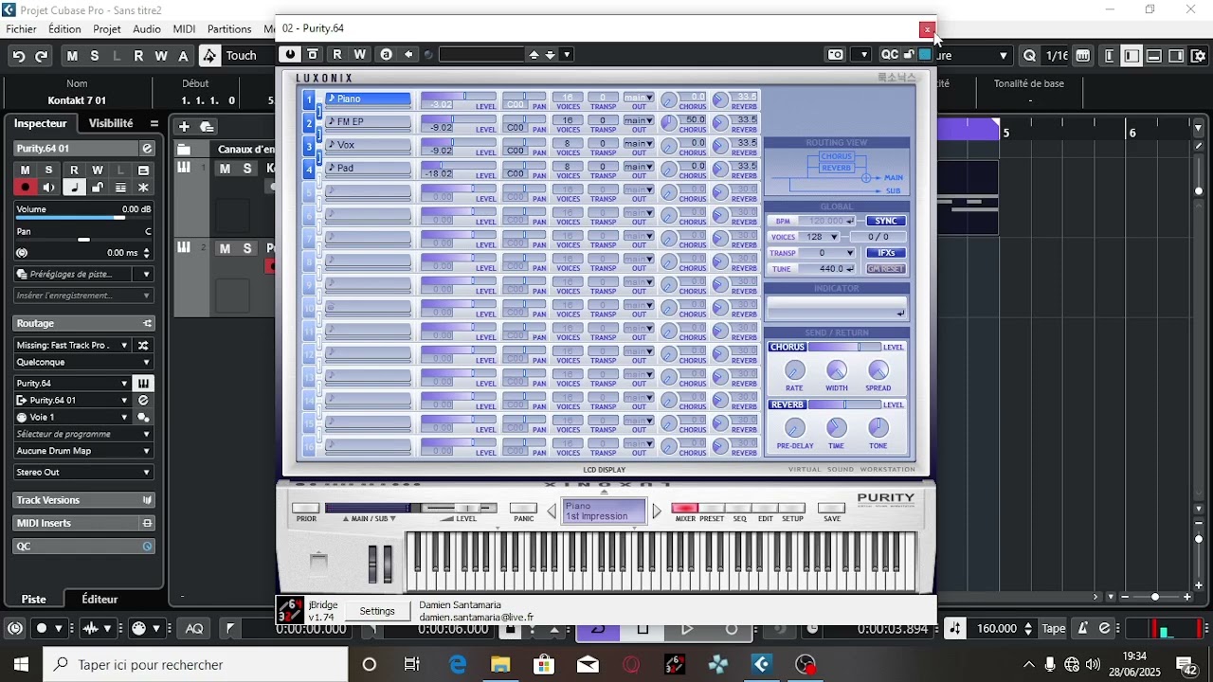
Task: Click the SAVE button on Purity
Action: (x=831, y=509)
